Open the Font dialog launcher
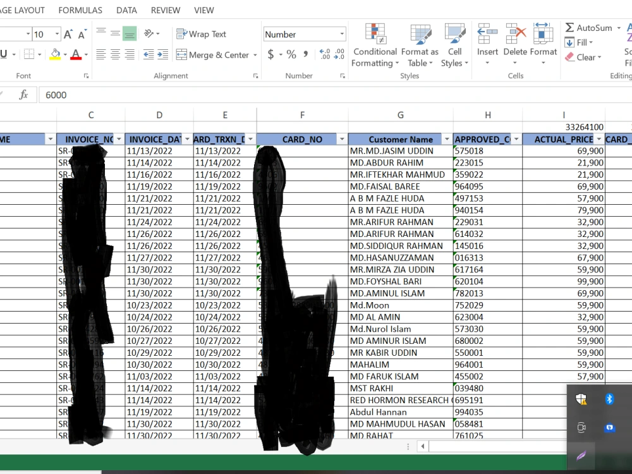632x474 pixels. [x=86, y=76]
